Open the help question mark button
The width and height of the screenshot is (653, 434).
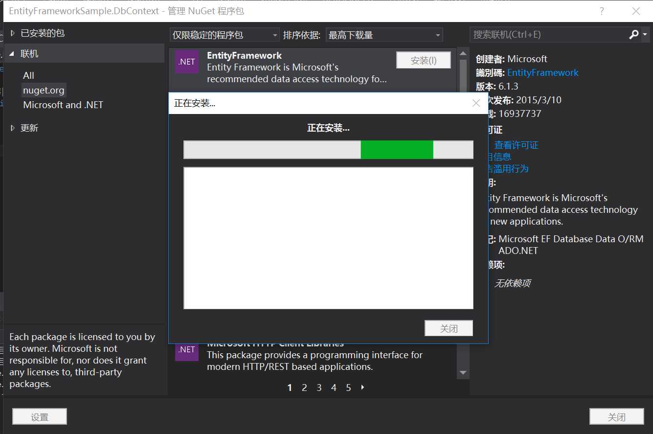(x=602, y=11)
